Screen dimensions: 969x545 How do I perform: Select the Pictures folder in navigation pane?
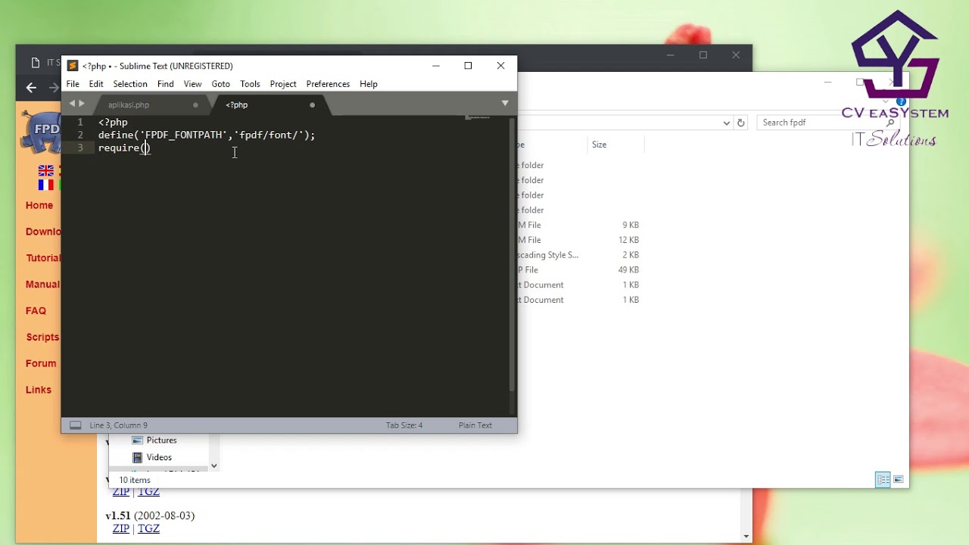tap(154, 441)
